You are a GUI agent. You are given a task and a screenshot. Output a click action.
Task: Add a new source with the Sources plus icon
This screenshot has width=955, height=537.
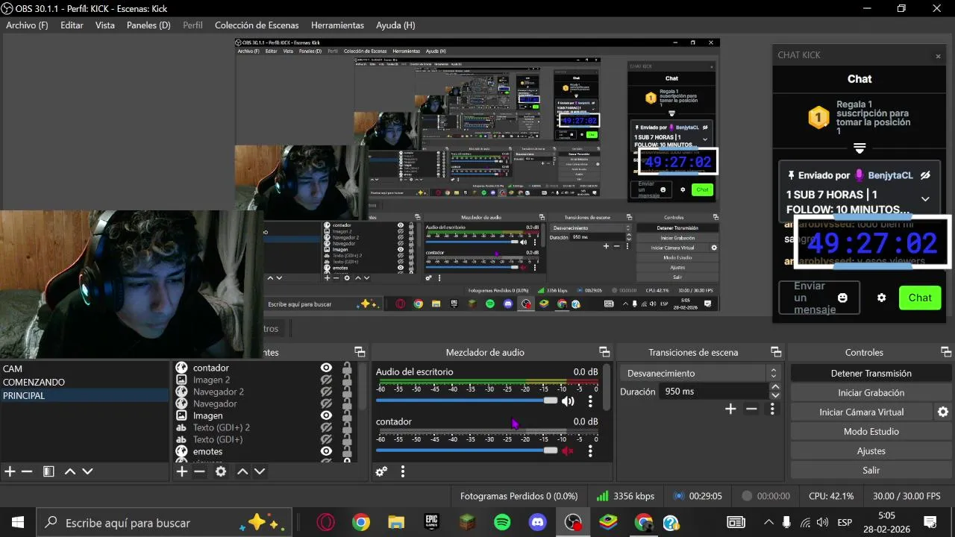182,471
